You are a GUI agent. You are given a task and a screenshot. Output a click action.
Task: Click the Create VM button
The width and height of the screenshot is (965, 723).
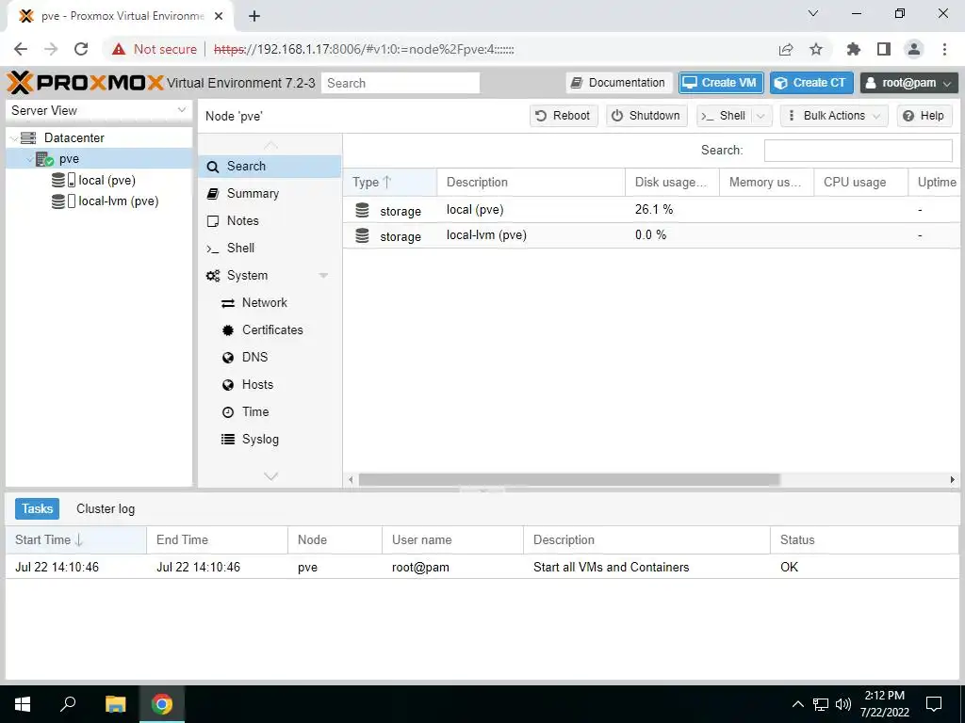pyautogui.click(x=721, y=83)
